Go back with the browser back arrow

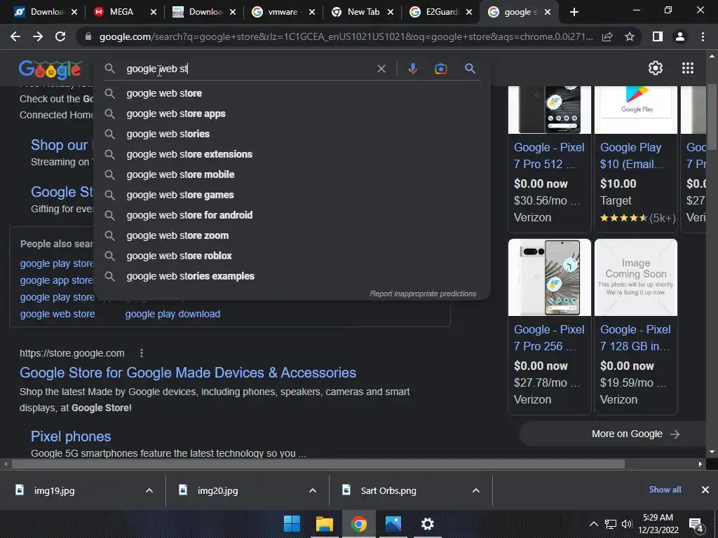pos(15,36)
